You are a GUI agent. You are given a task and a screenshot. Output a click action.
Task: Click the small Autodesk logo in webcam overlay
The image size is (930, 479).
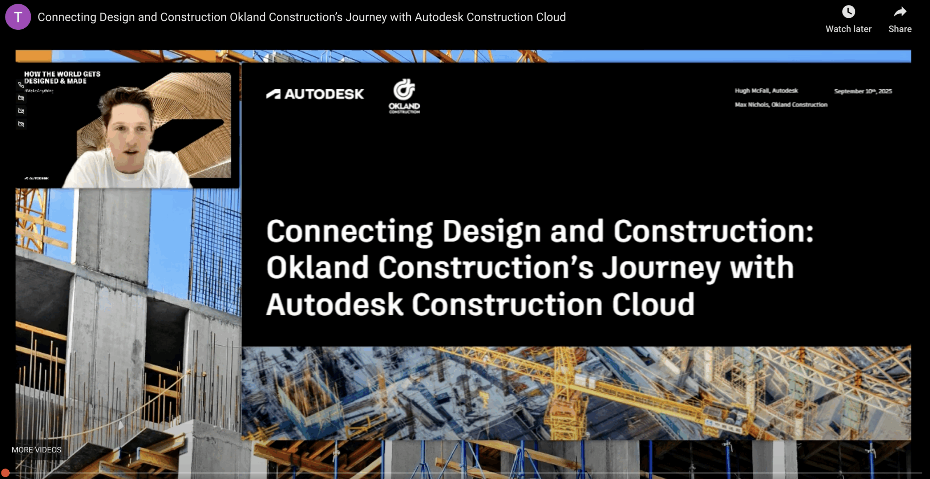(x=36, y=178)
